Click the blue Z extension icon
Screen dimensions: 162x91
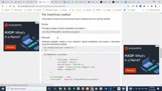(140, 6)
